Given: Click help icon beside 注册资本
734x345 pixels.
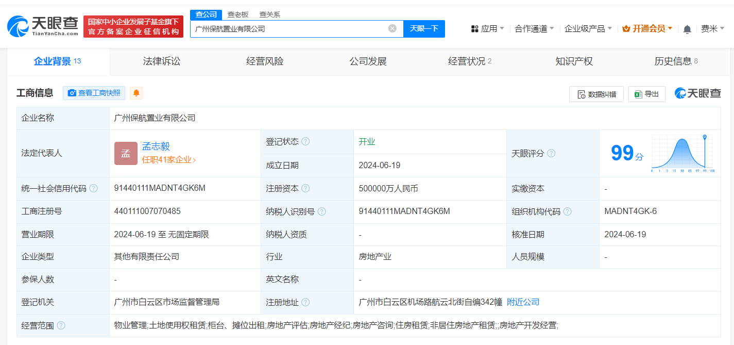Looking at the screenshot, I should click(x=305, y=189).
